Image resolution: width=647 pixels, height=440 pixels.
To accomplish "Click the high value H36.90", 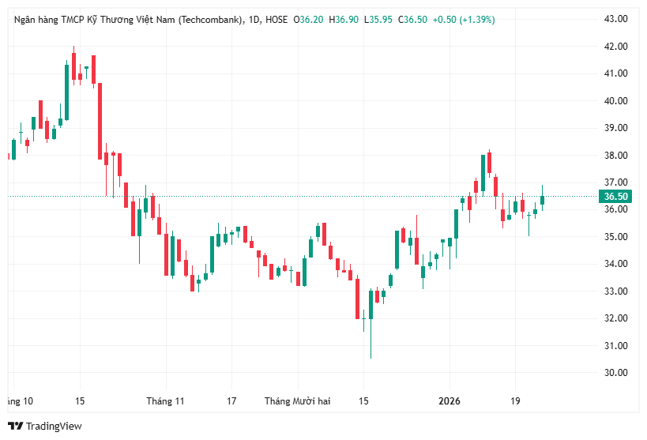I will [x=344, y=20].
